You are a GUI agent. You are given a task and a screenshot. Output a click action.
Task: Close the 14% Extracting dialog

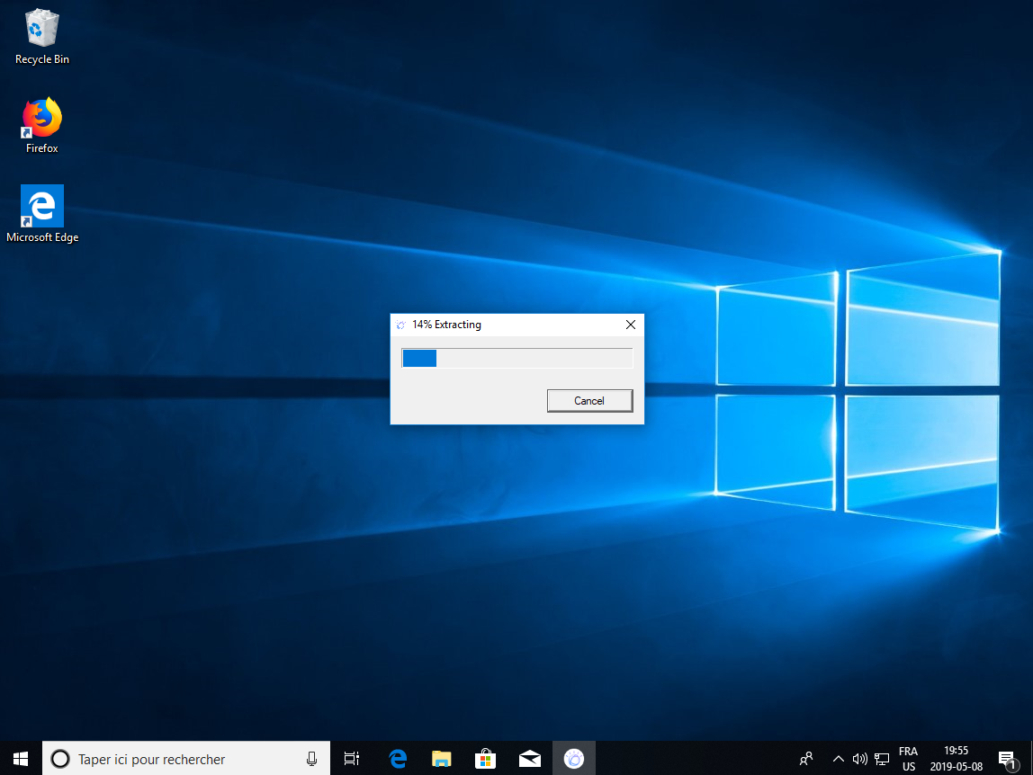tap(630, 325)
